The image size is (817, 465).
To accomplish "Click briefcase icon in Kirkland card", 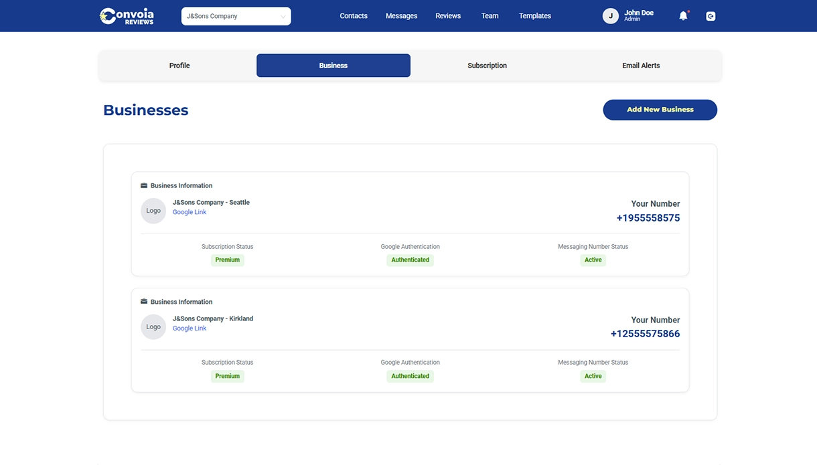I will pos(144,302).
